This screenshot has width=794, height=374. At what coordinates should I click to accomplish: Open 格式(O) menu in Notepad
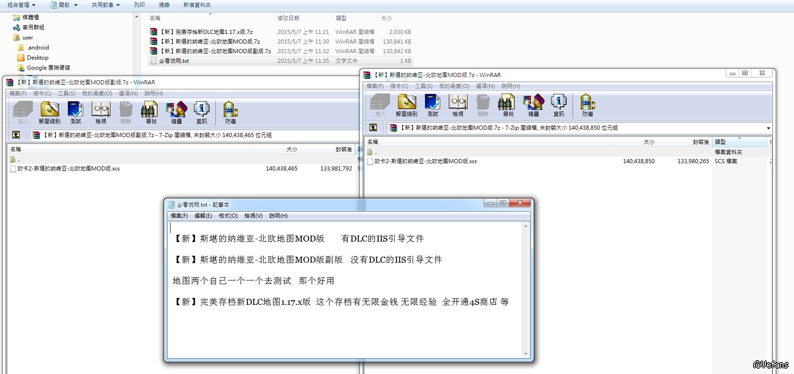[228, 216]
